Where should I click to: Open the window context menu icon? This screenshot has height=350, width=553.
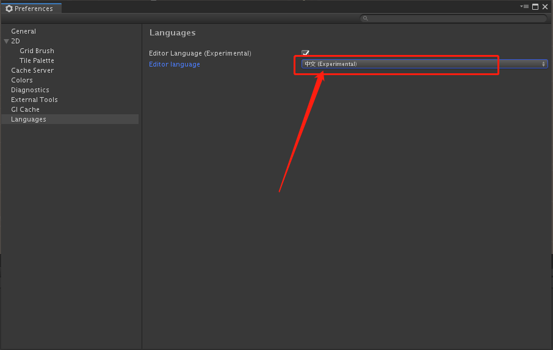click(524, 7)
